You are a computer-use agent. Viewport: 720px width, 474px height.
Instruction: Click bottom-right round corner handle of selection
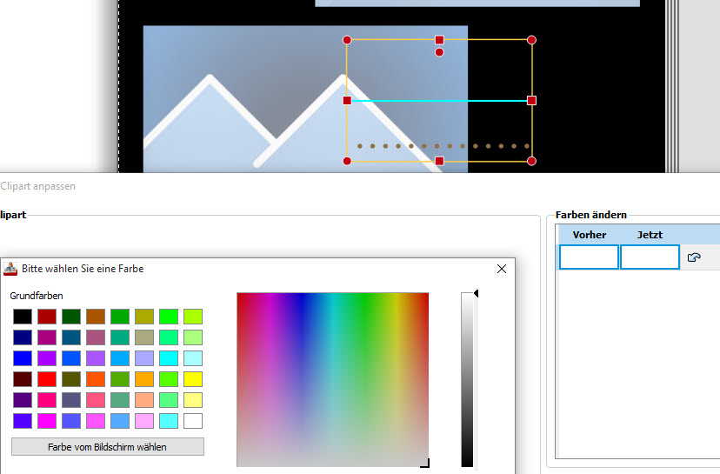point(531,161)
